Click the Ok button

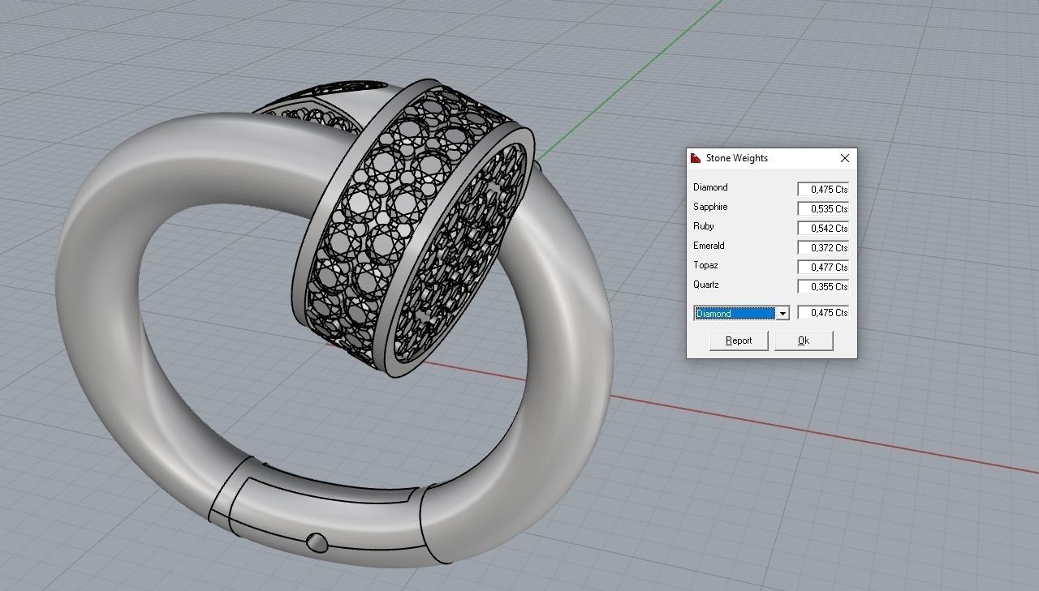[804, 340]
